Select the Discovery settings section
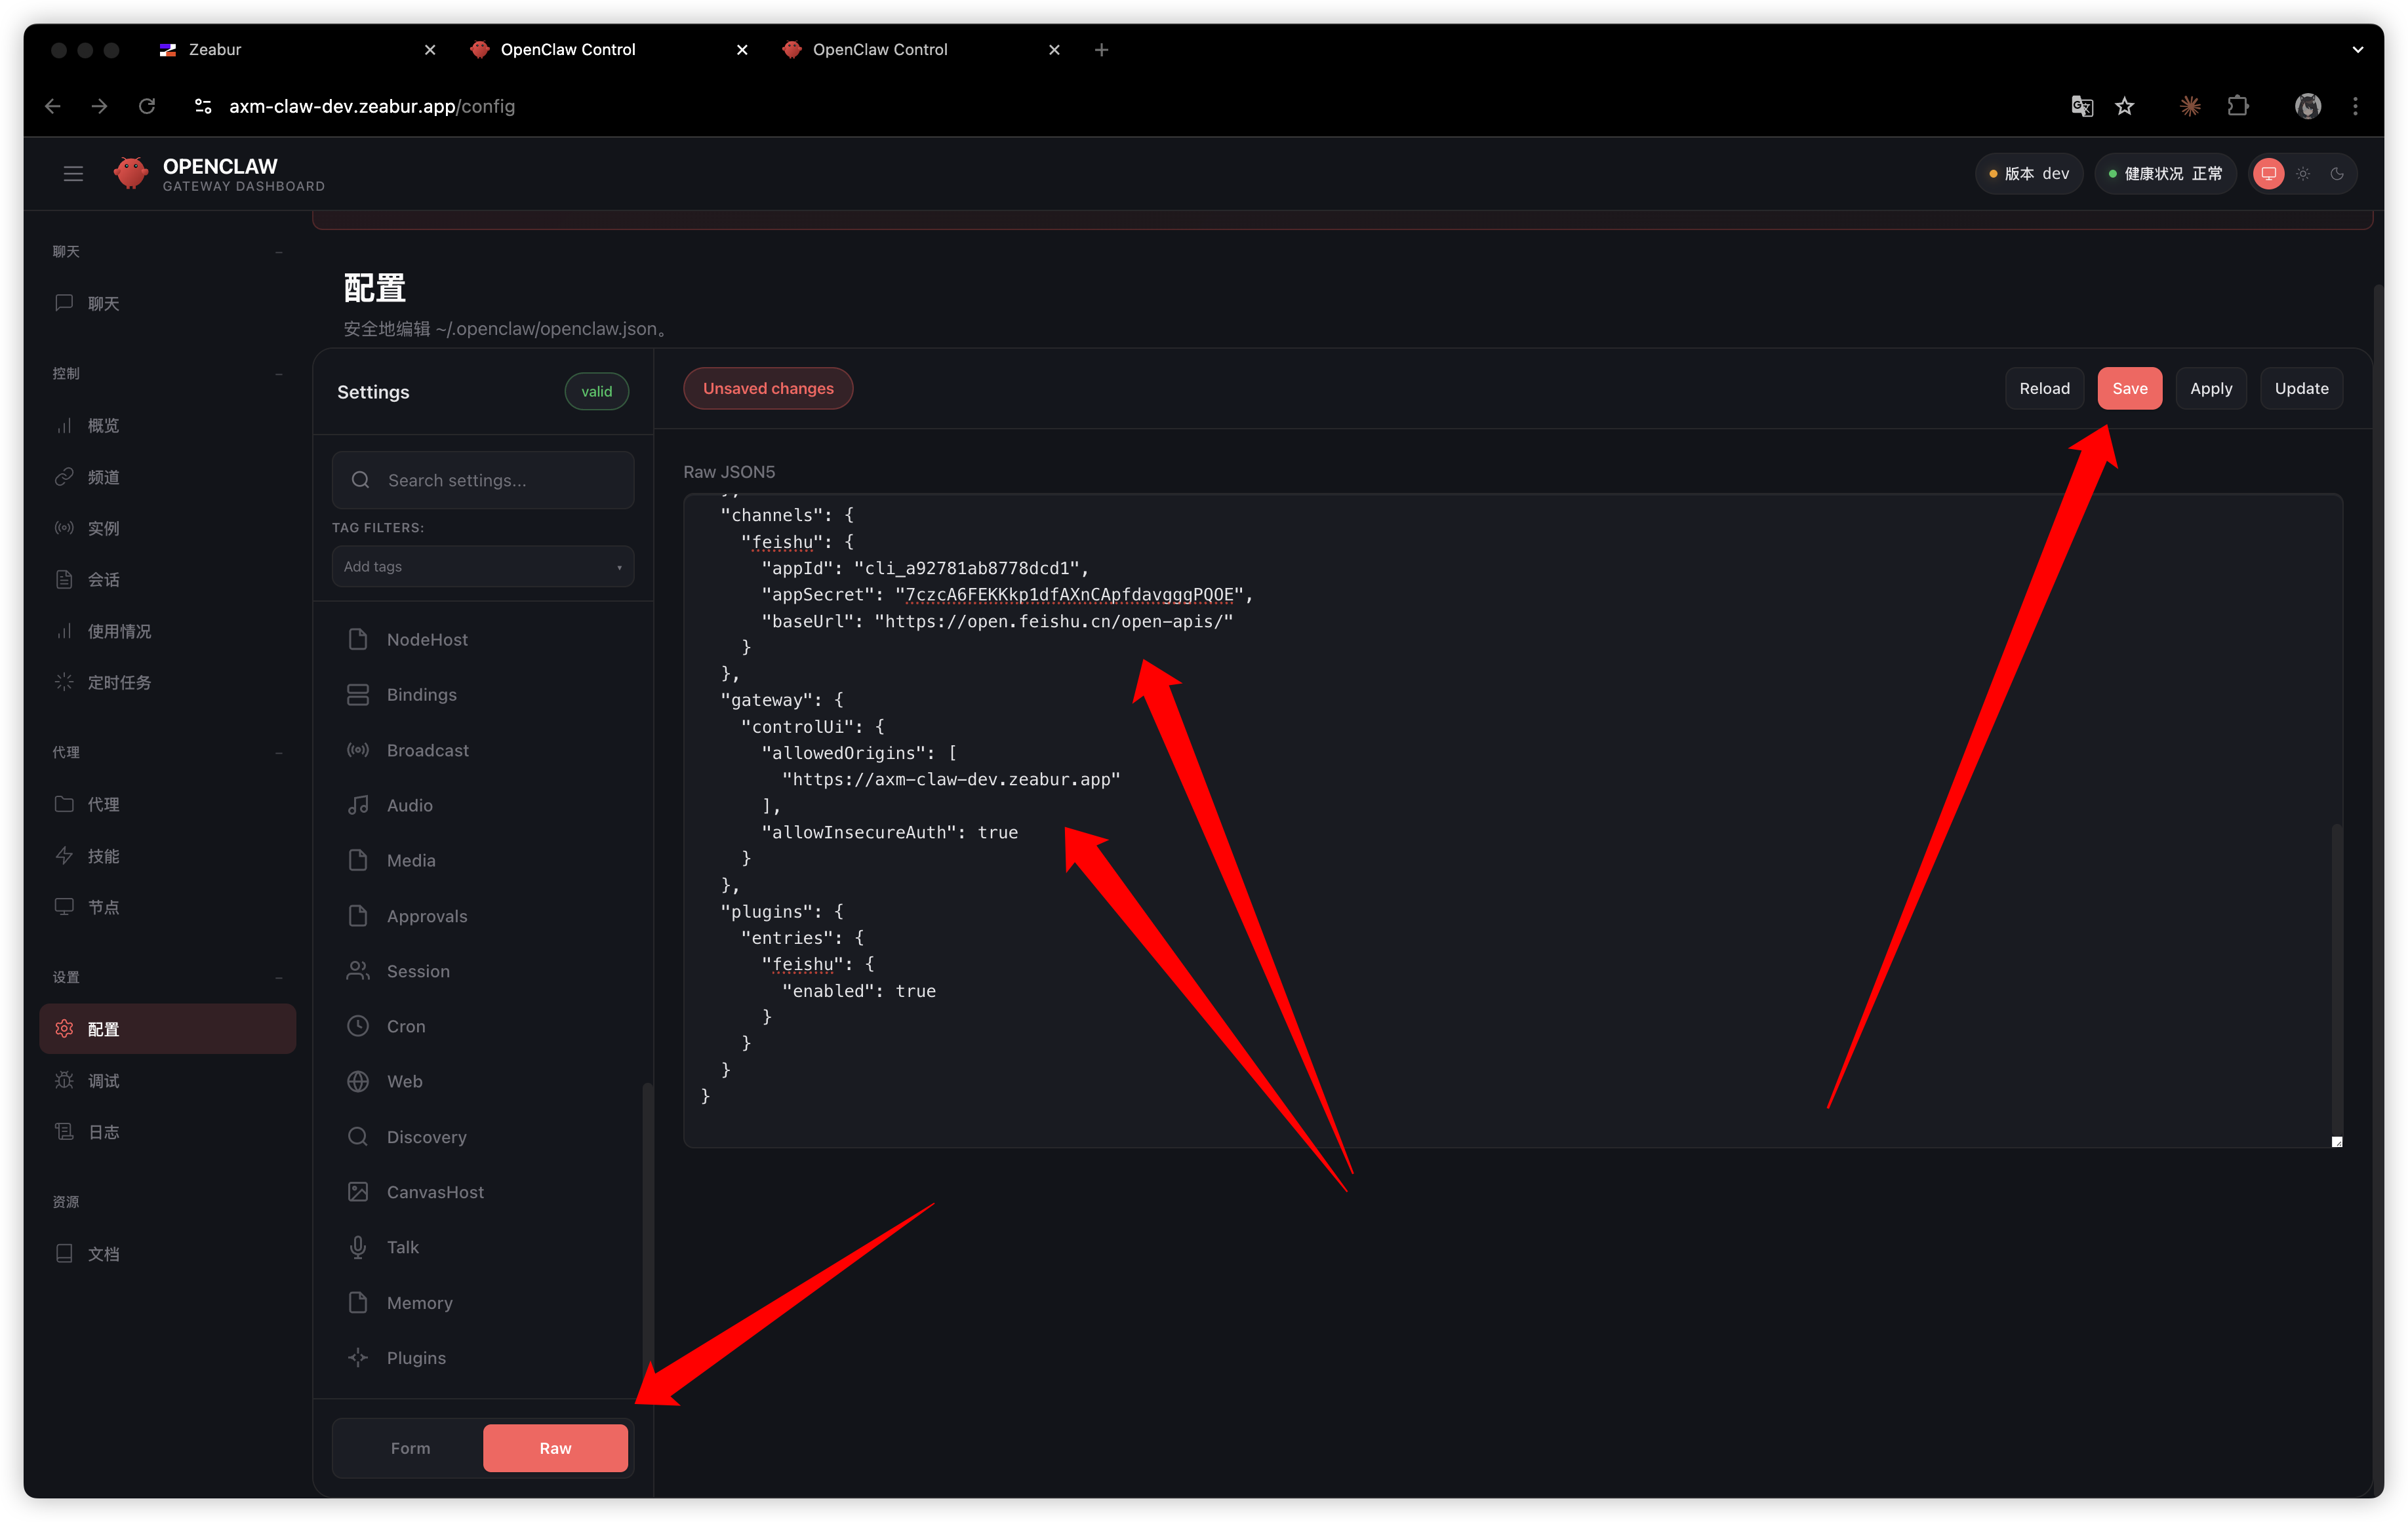2408x1522 pixels. pyautogui.click(x=426, y=1136)
